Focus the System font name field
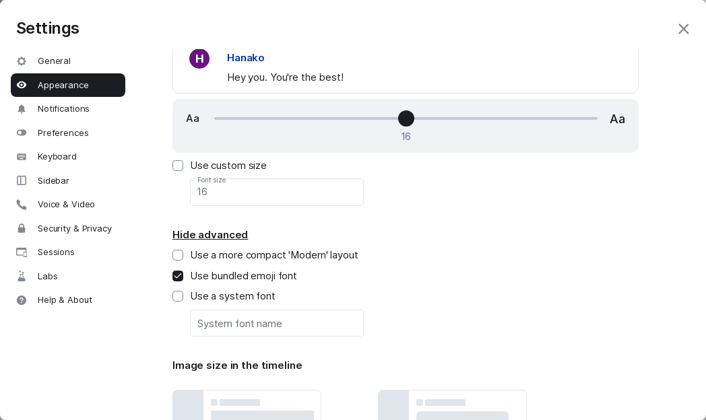 coord(277,323)
